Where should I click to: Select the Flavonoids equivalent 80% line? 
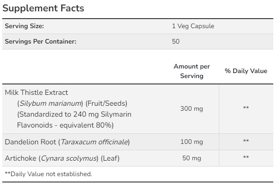pos(65,125)
